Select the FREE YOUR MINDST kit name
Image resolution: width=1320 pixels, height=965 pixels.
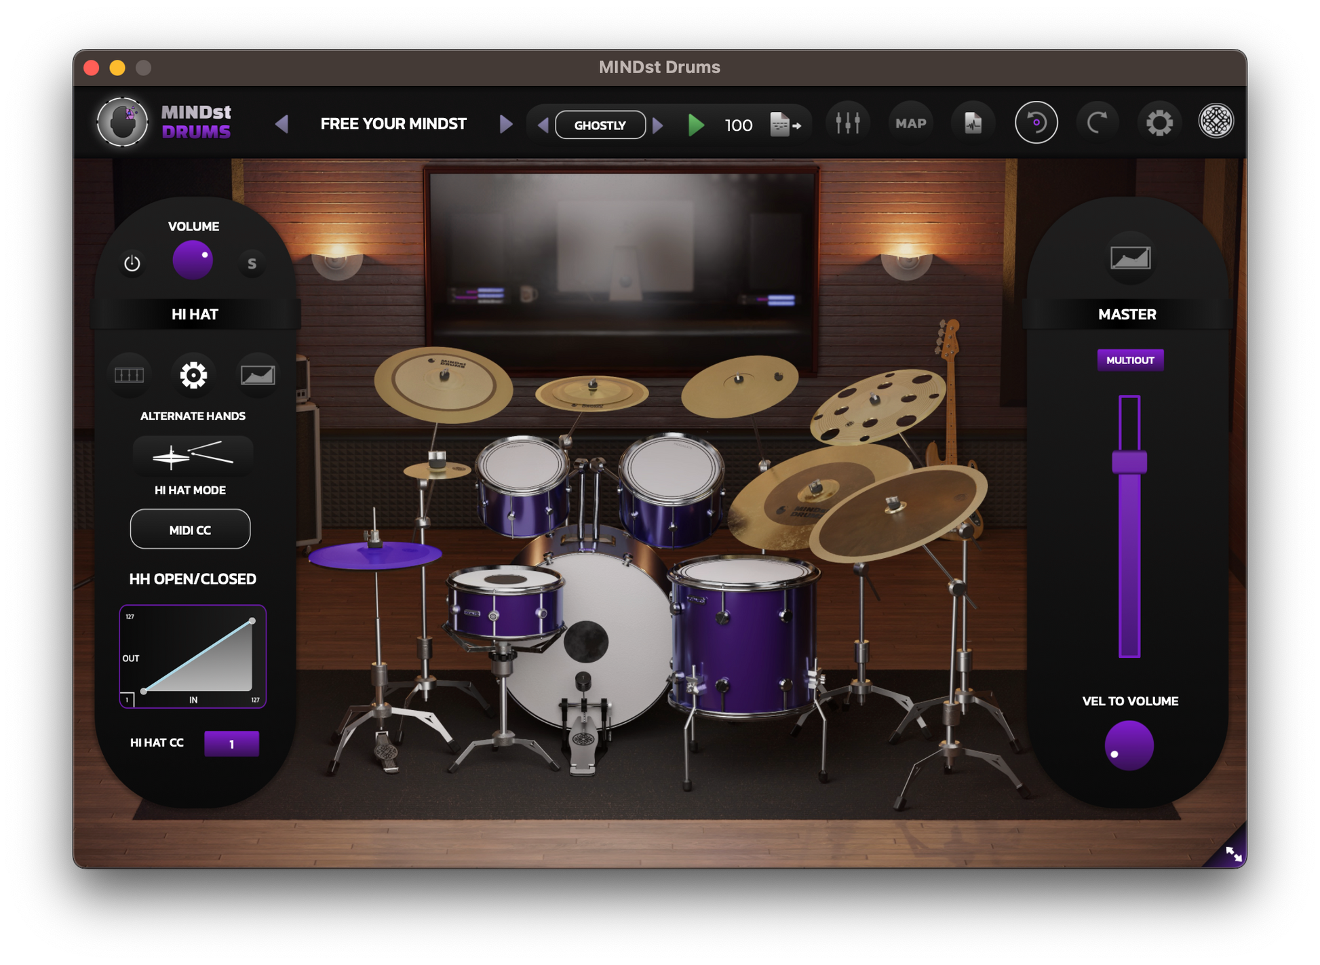[x=393, y=123]
